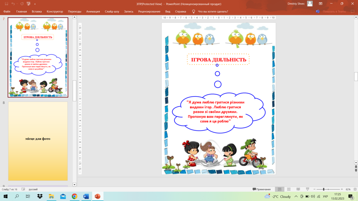
Task: Show hidden system tray icons chevron
Action: pos(296,196)
